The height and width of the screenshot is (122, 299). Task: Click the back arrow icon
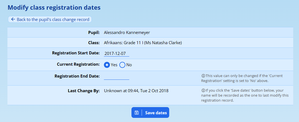pos(13,20)
